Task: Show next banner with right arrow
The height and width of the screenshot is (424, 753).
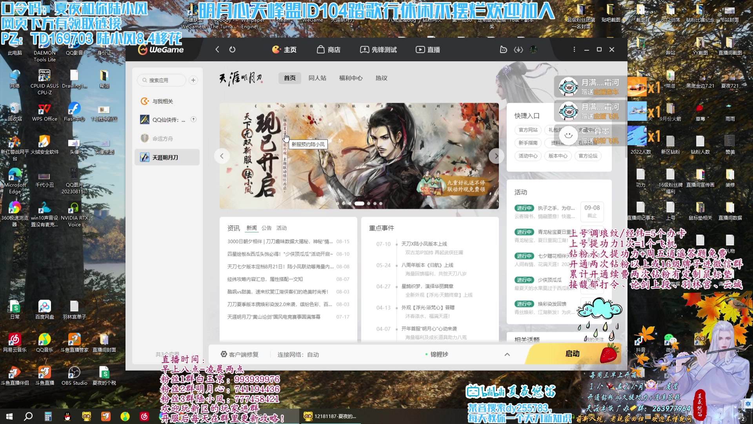Action: 496,156
